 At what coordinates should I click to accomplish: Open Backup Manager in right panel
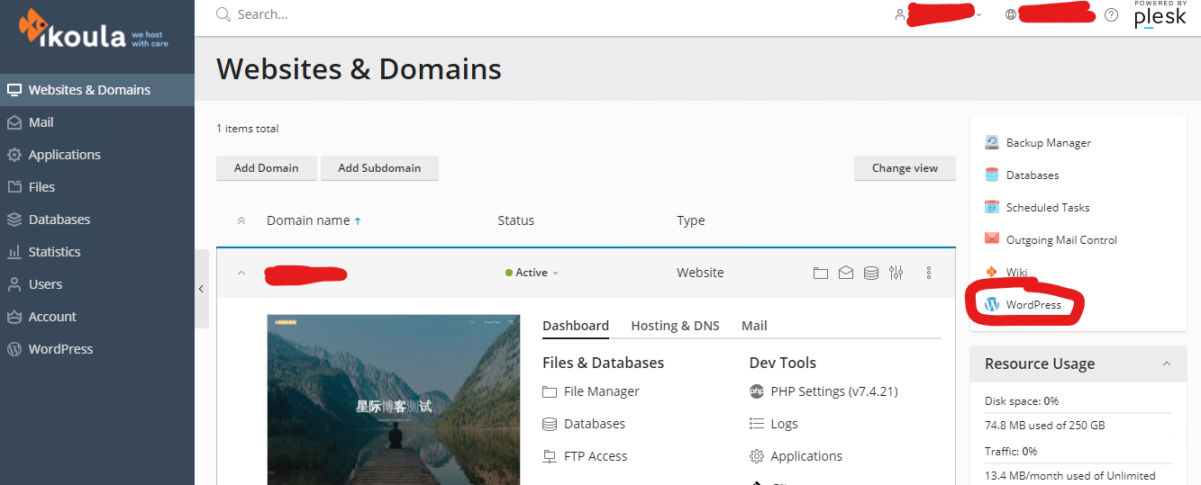1048,143
